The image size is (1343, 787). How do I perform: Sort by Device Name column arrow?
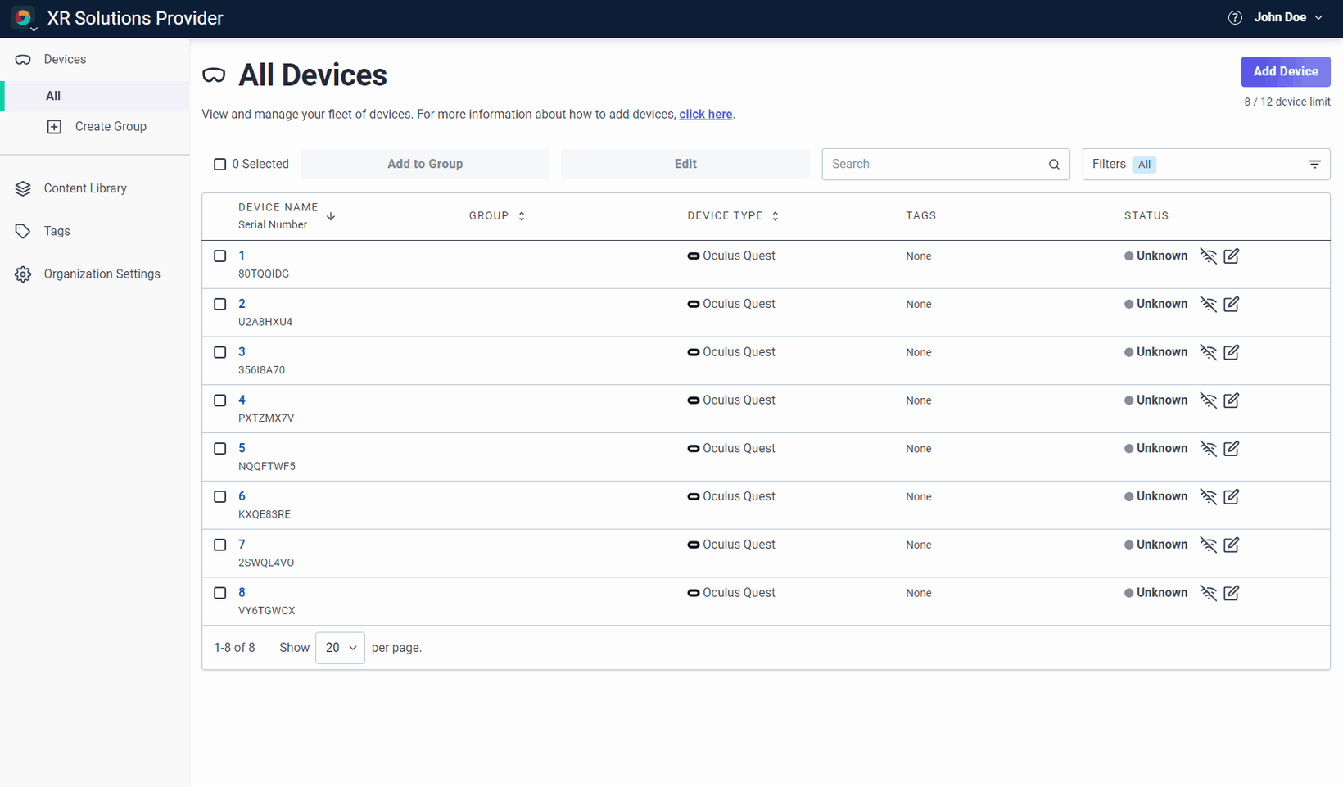tap(331, 217)
